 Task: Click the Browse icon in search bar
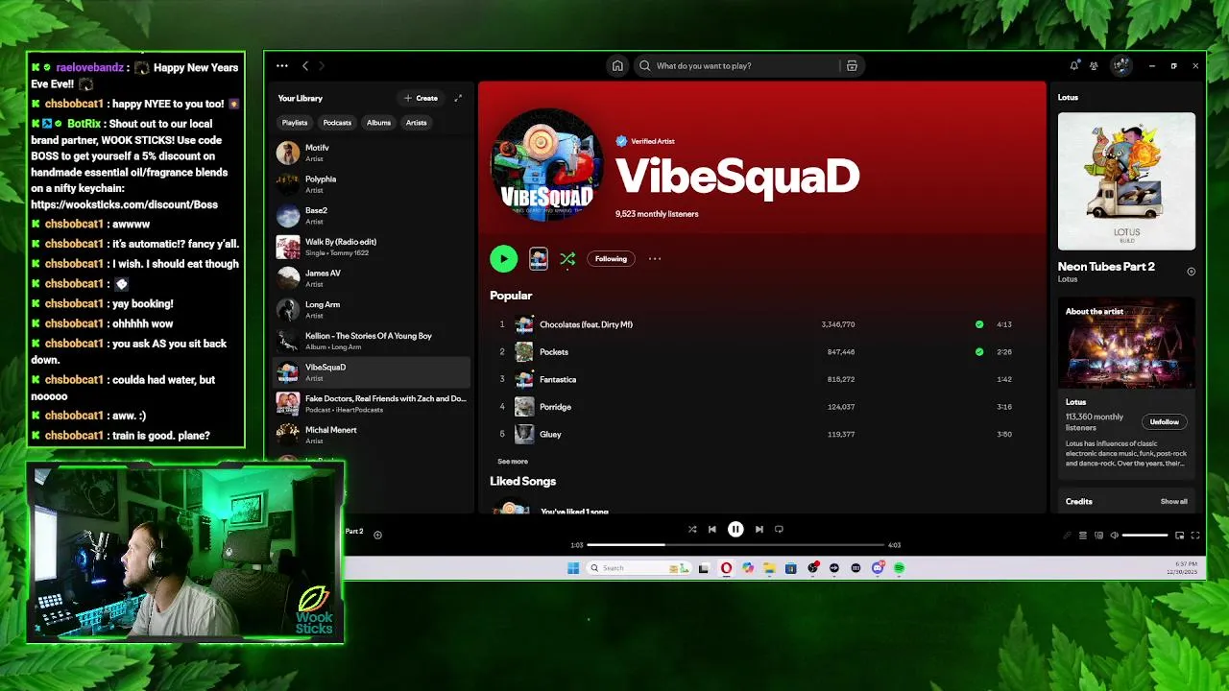coord(852,66)
